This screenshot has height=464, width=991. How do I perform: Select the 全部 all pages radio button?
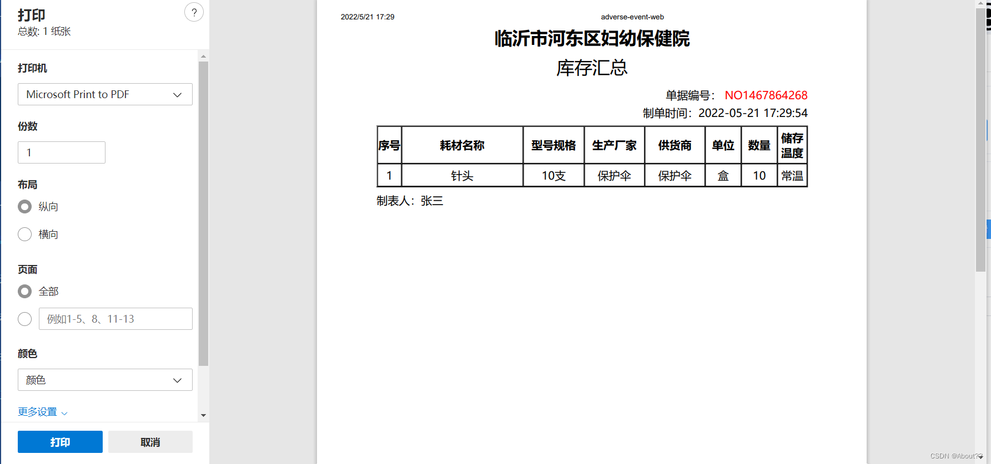point(24,292)
